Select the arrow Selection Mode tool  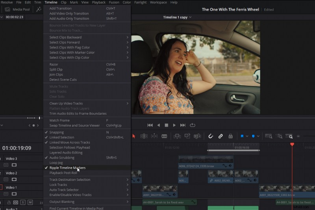134,136
